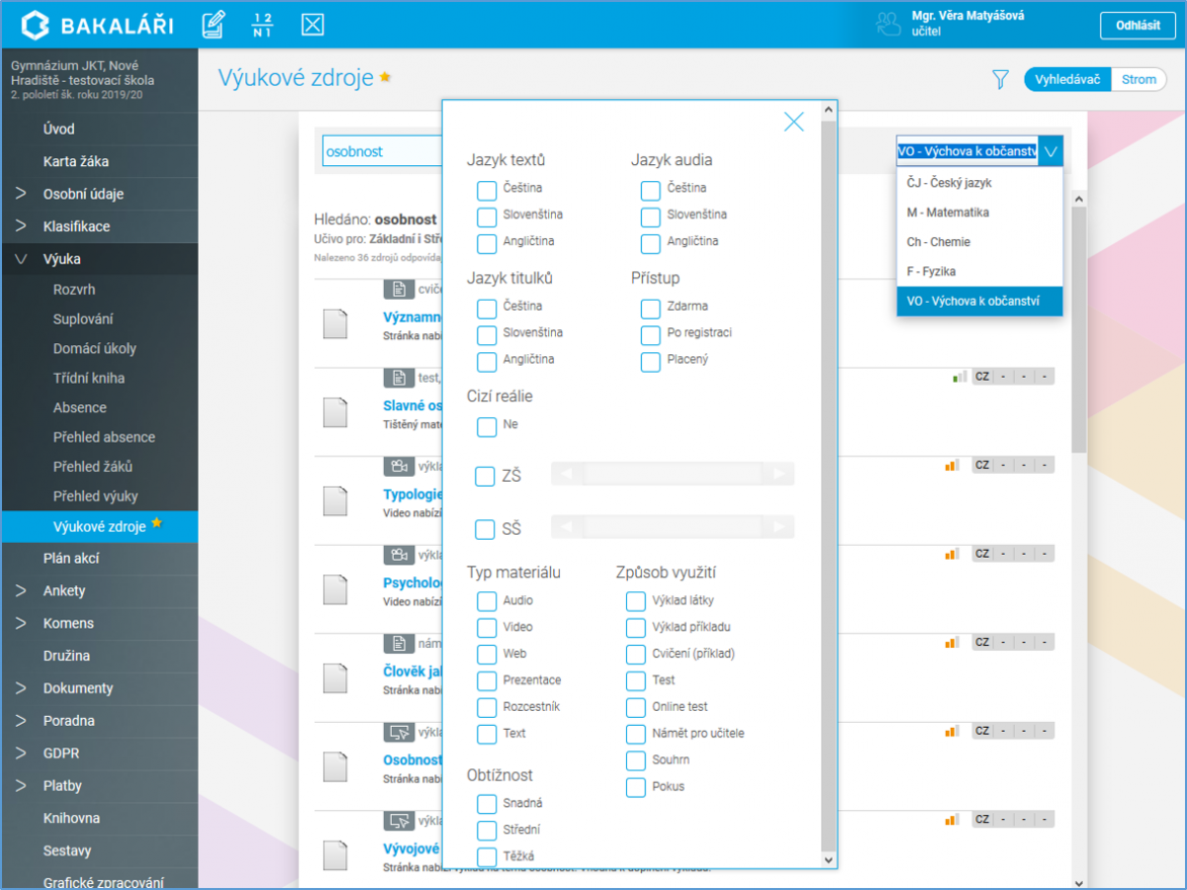Expand Dokumenty in sidebar
Viewport: 1187px width, 890px height.
(21, 688)
